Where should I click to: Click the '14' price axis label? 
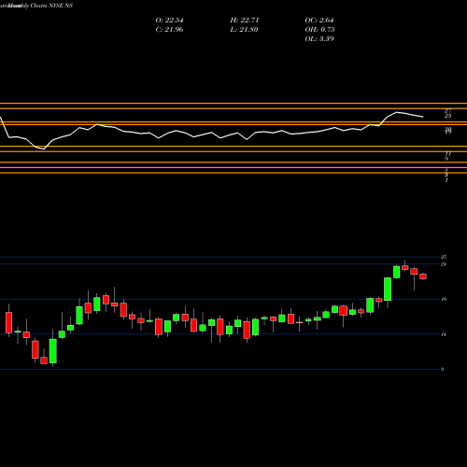pyautogui.click(x=444, y=334)
